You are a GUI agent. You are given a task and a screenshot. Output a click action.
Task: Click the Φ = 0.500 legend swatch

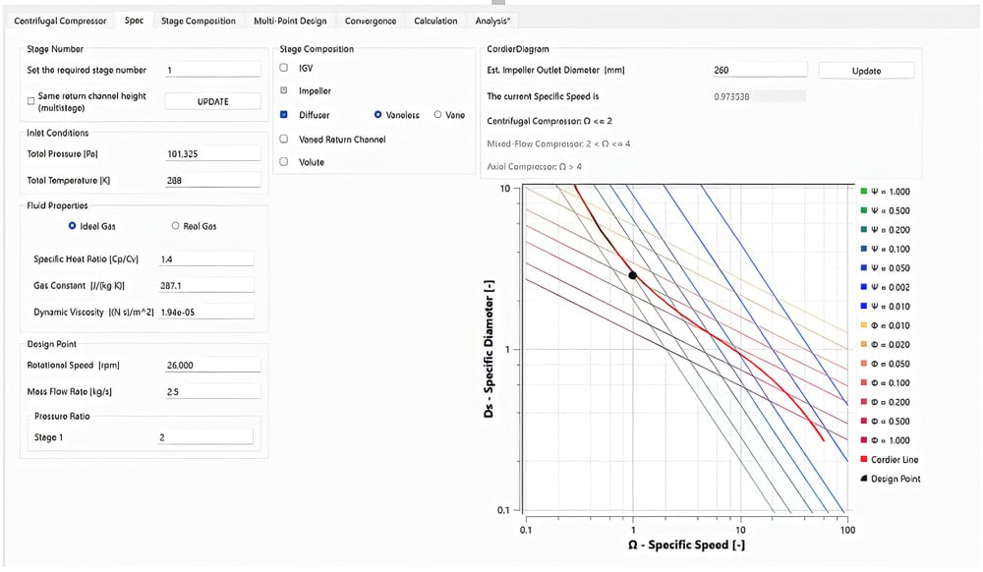coord(864,421)
